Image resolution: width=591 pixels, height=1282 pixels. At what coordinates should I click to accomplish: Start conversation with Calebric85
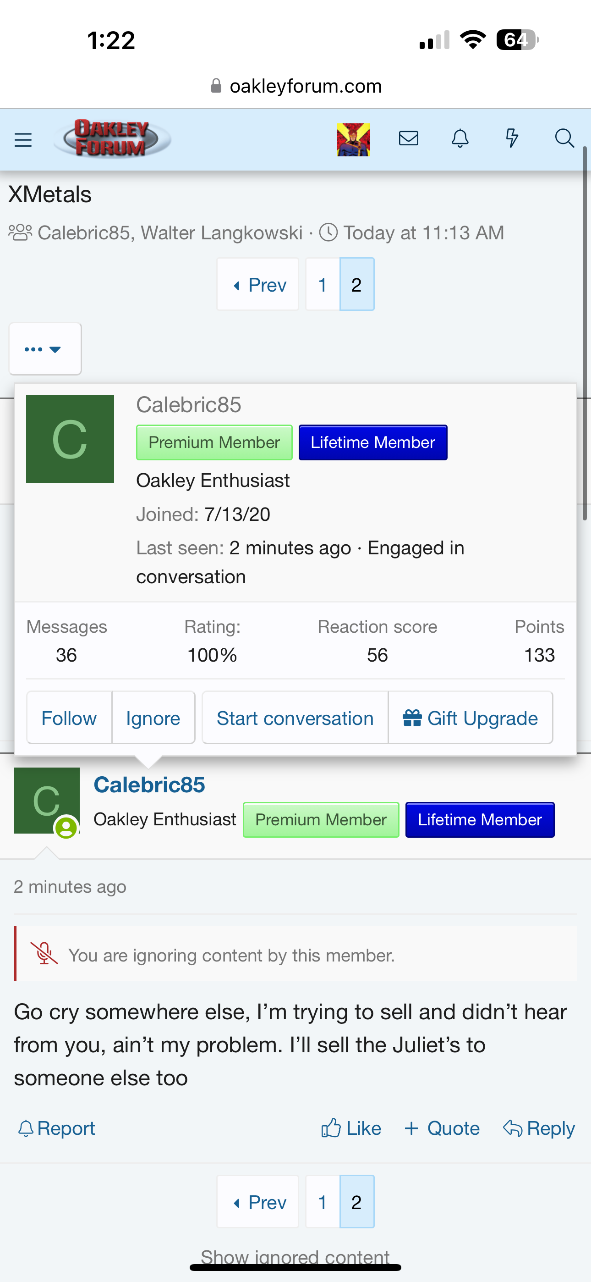point(295,718)
